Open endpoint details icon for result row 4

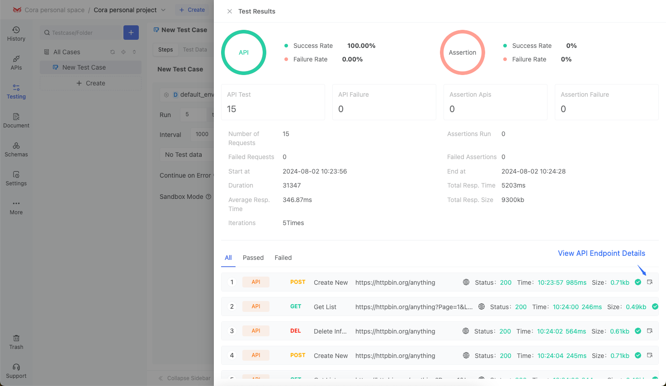tap(650, 355)
